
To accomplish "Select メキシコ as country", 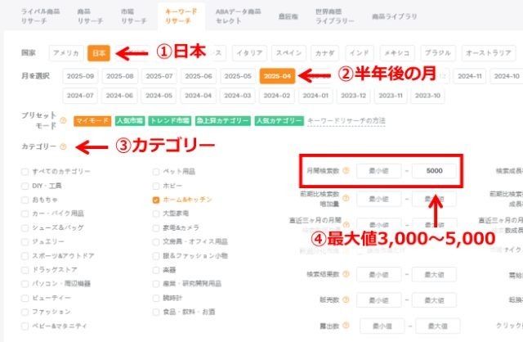I will pos(397,53).
